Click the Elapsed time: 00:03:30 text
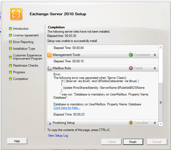The image size is (171, 150). 62,36
